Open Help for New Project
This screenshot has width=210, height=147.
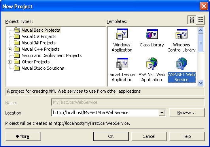pos(187,136)
